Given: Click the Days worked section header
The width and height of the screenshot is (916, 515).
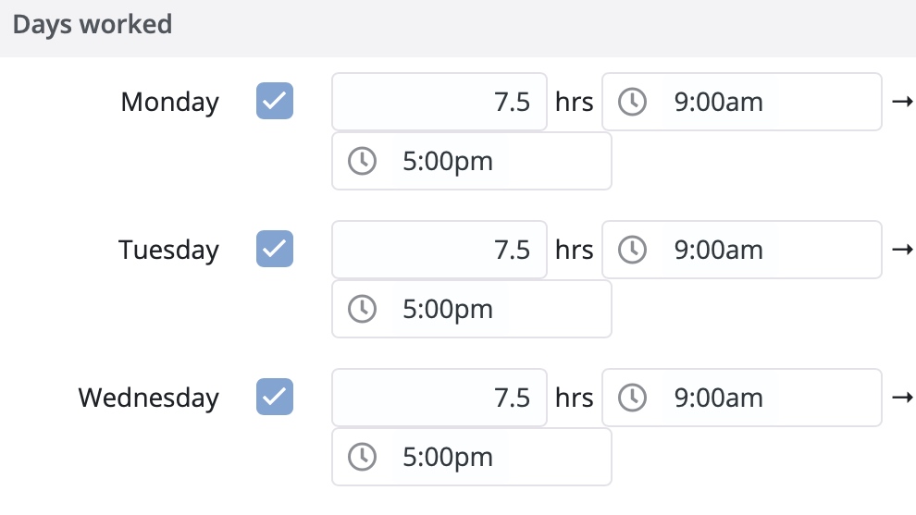Looking at the screenshot, I should pyautogui.click(x=93, y=25).
